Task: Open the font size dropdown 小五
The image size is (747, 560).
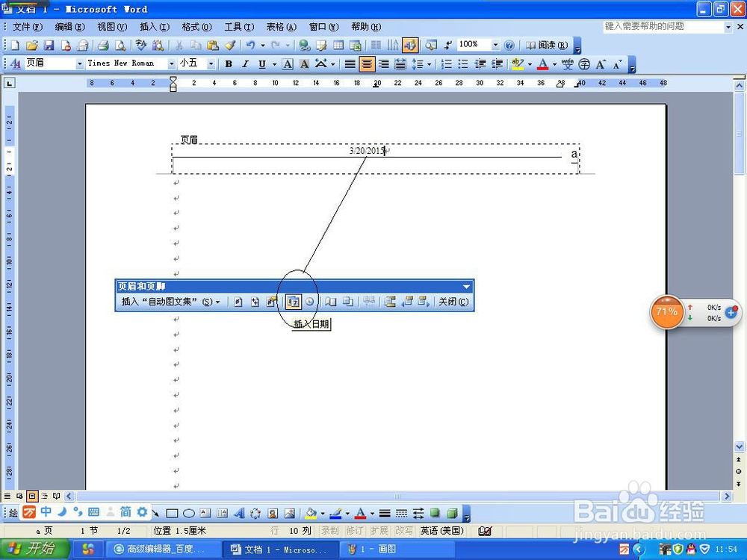Action: pyautogui.click(x=211, y=63)
